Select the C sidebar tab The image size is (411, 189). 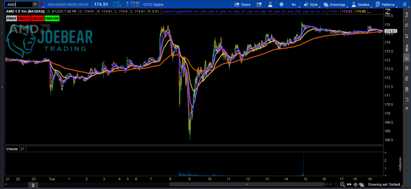(407, 58)
